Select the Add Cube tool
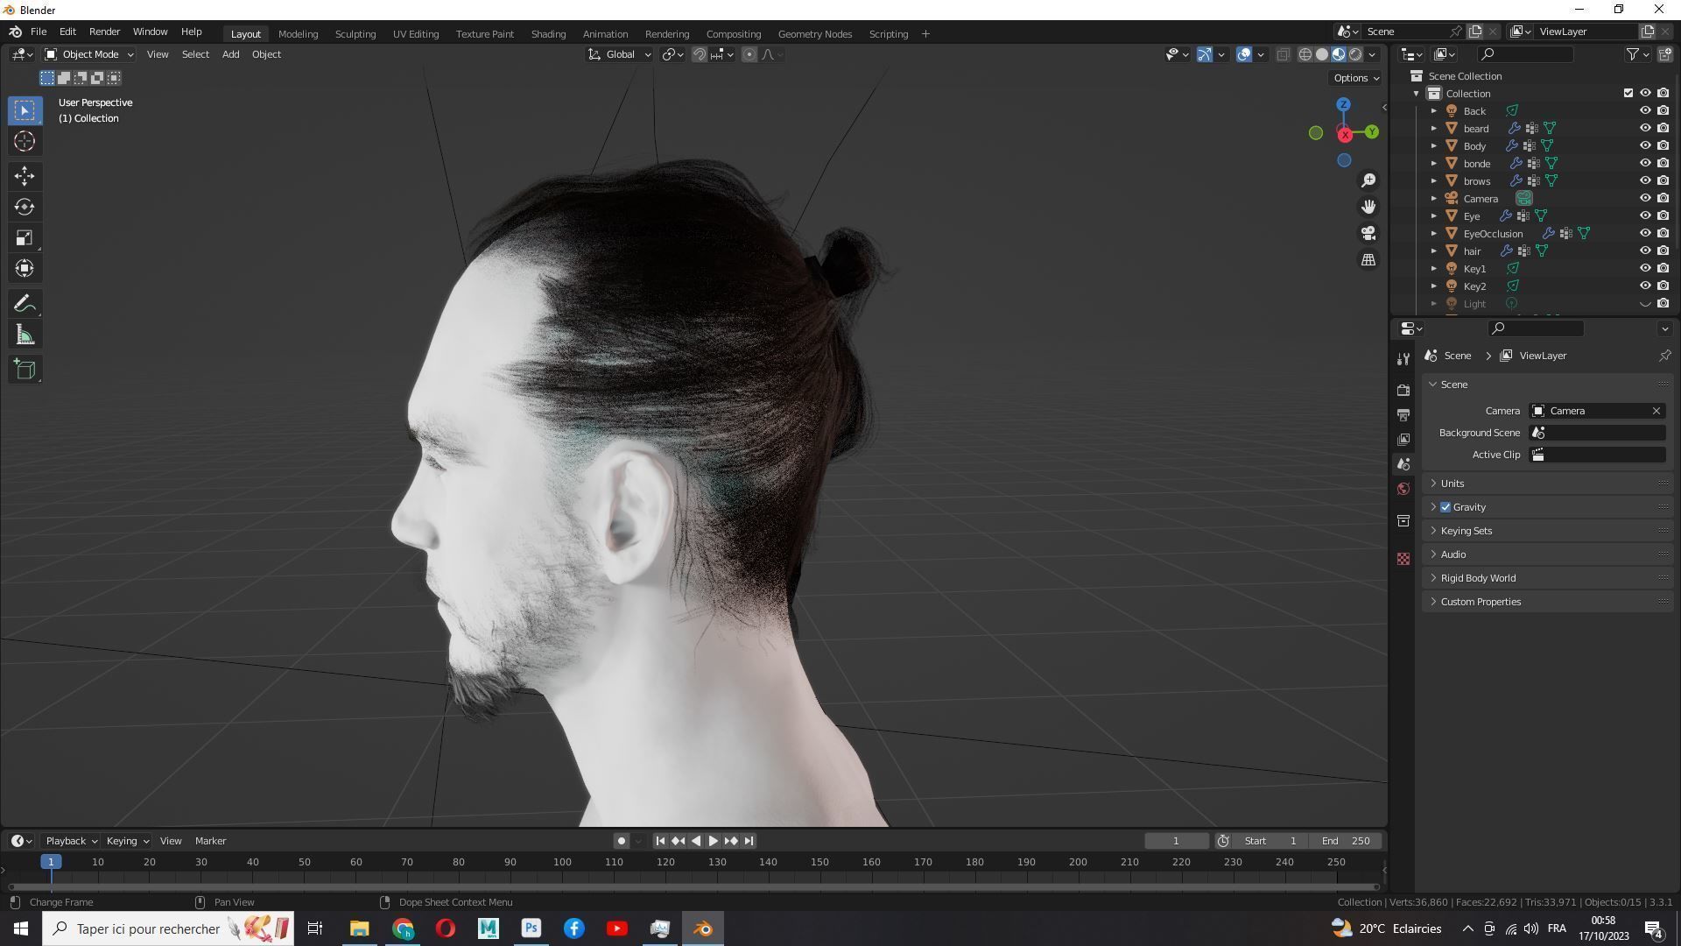The image size is (1681, 946). point(25,370)
